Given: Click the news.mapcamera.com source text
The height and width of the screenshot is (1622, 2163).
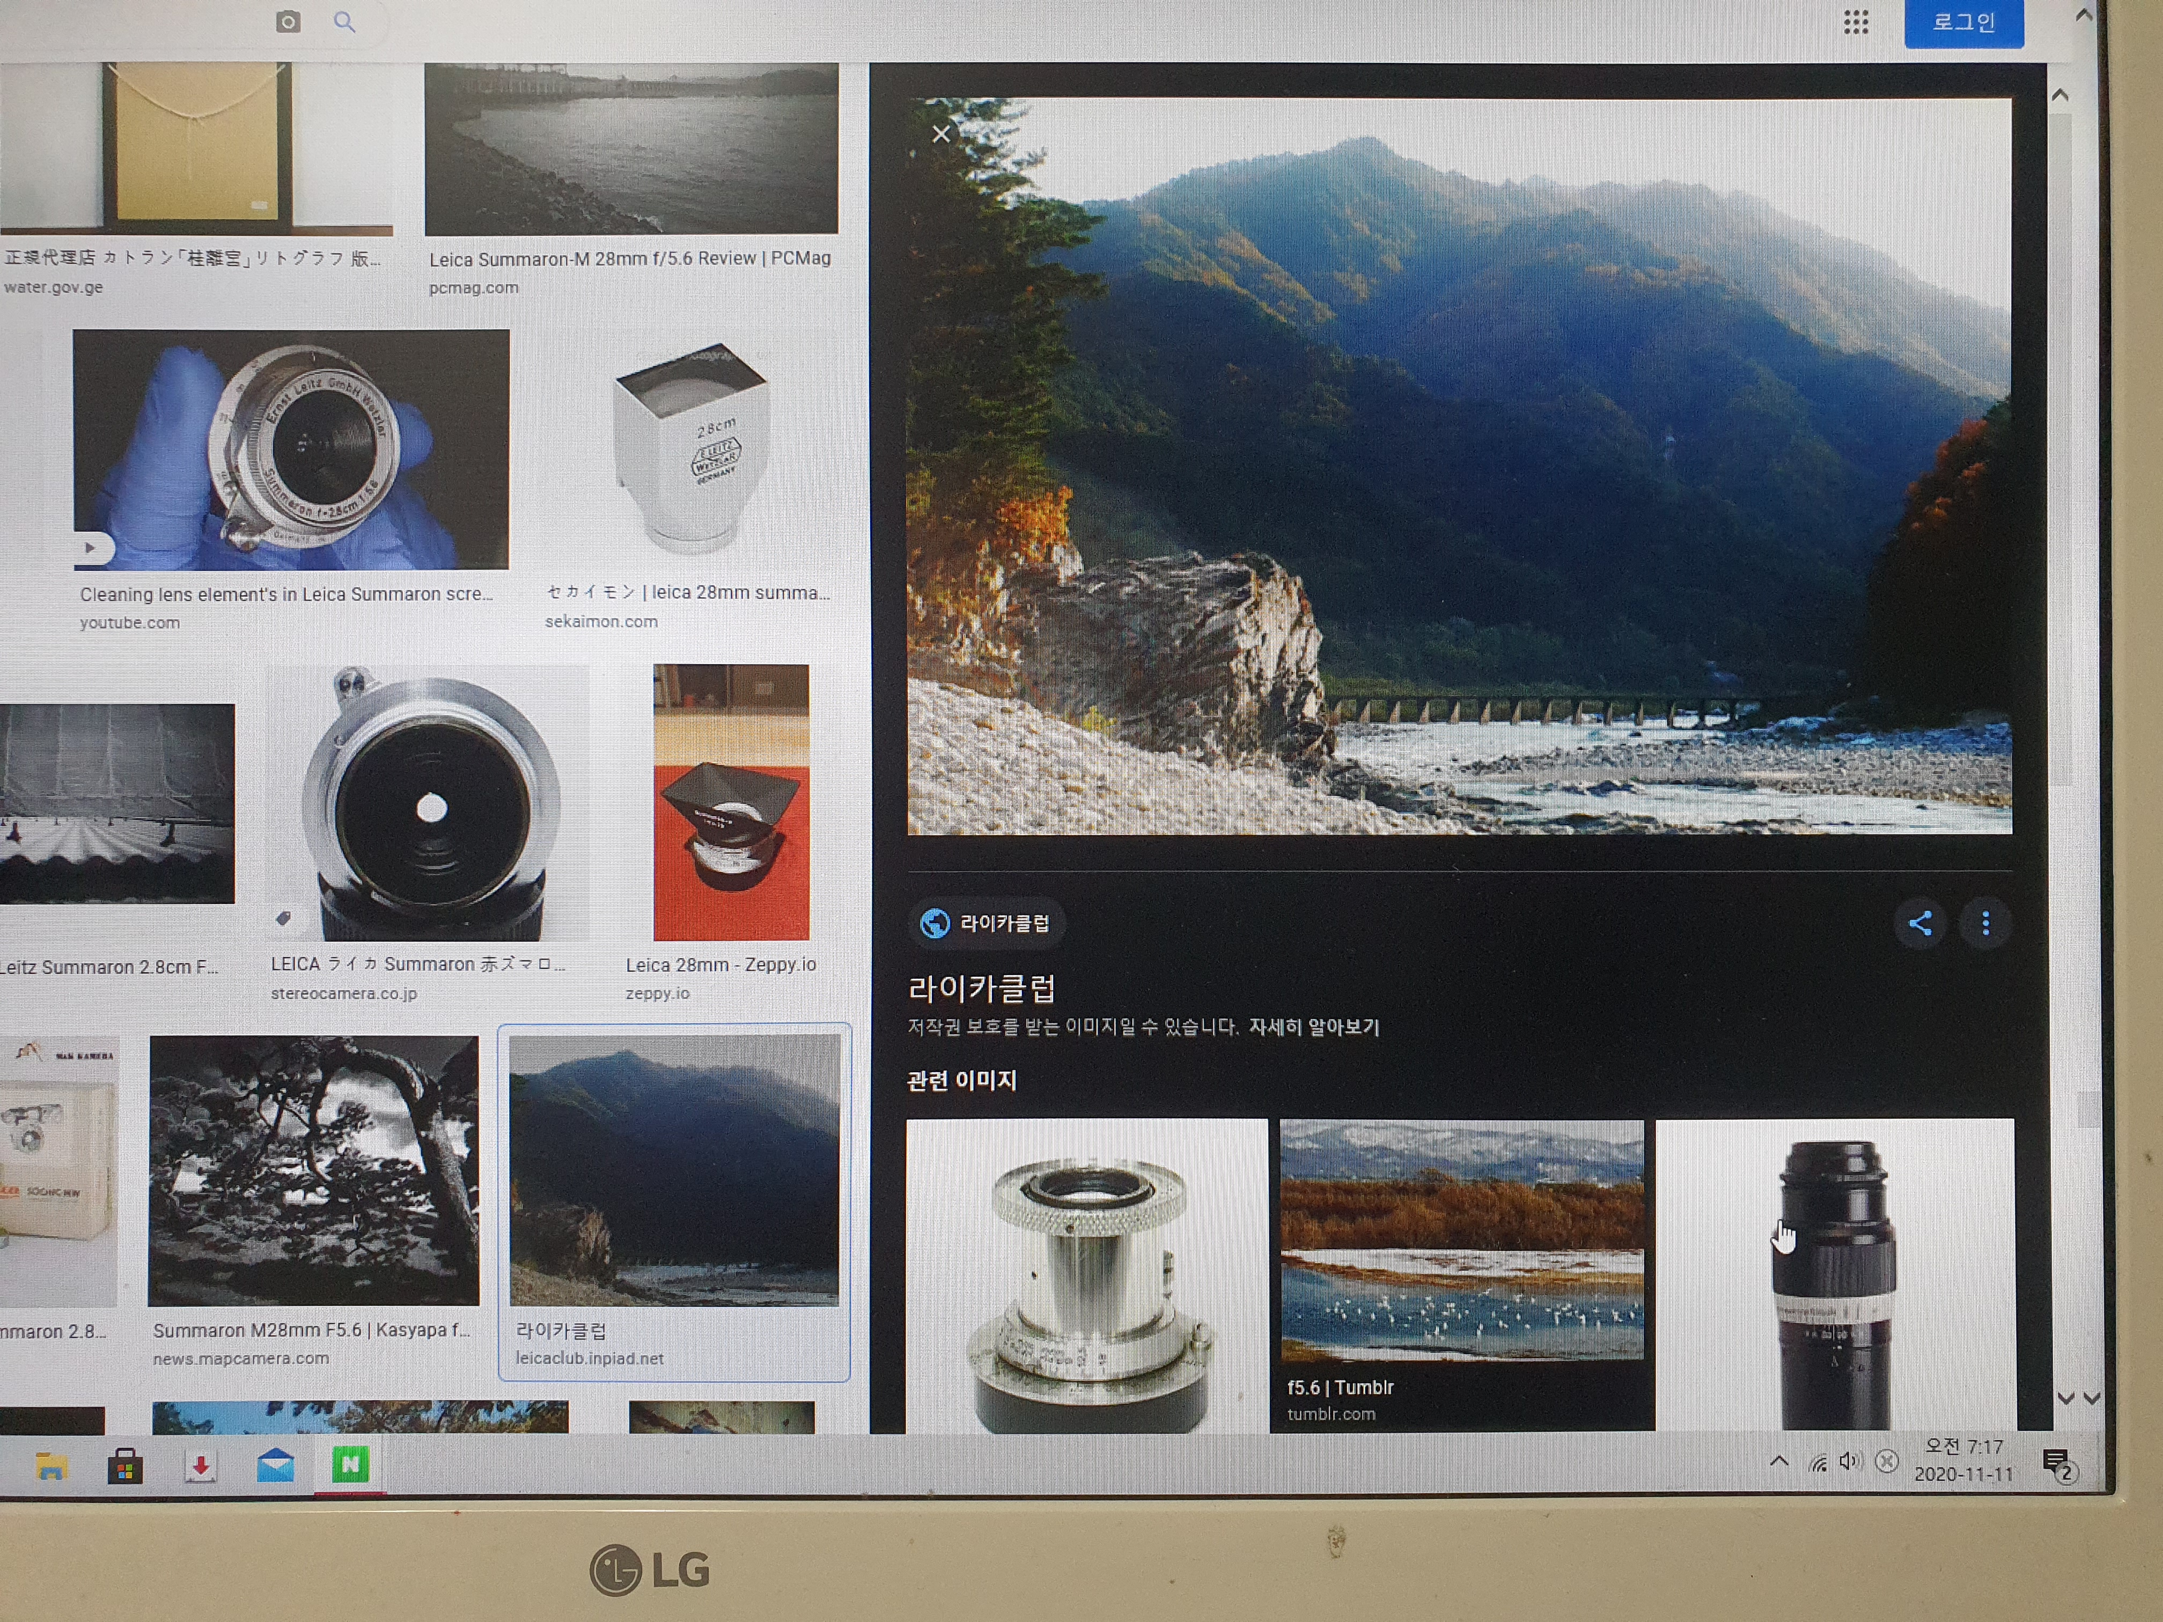Looking at the screenshot, I should click(240, 1359).
